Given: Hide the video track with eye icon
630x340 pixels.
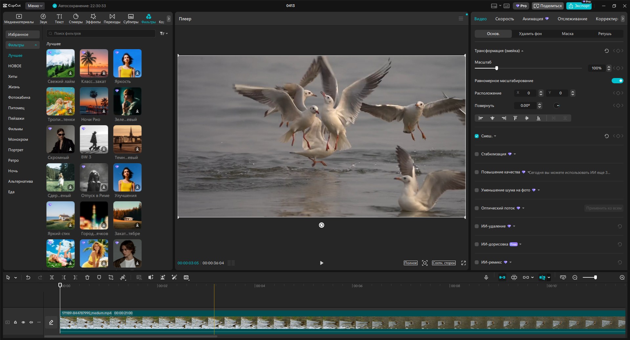Looking at the screenshot, I should pyautogui.click(x=23, y=322).
